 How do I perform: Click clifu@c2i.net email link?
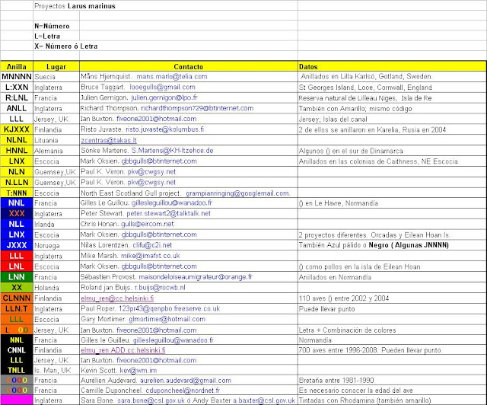coord(152,245)
